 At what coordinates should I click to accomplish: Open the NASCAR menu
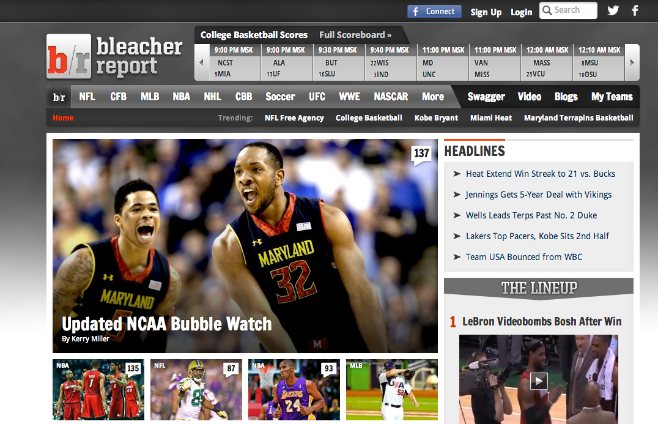point(391,97)
